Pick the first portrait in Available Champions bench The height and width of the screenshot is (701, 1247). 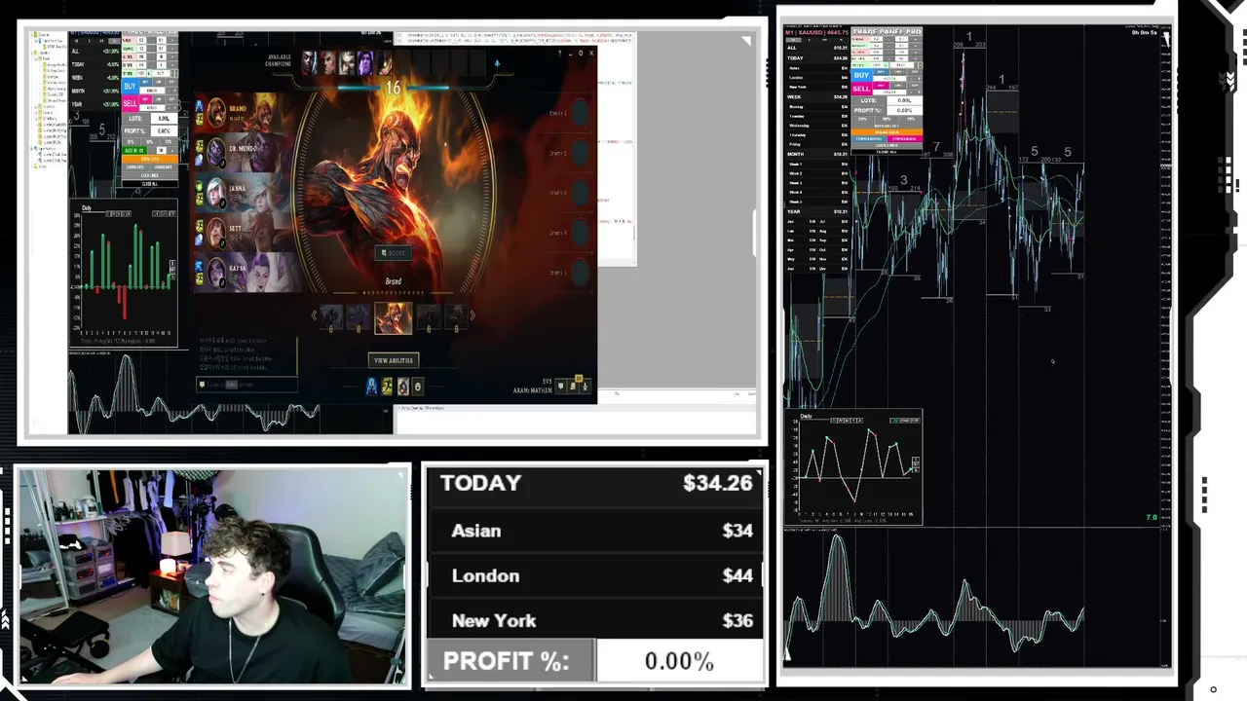coord(309,63)
